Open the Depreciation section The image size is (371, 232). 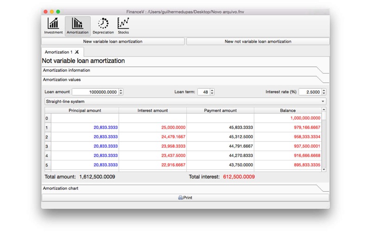pos(103,26)
